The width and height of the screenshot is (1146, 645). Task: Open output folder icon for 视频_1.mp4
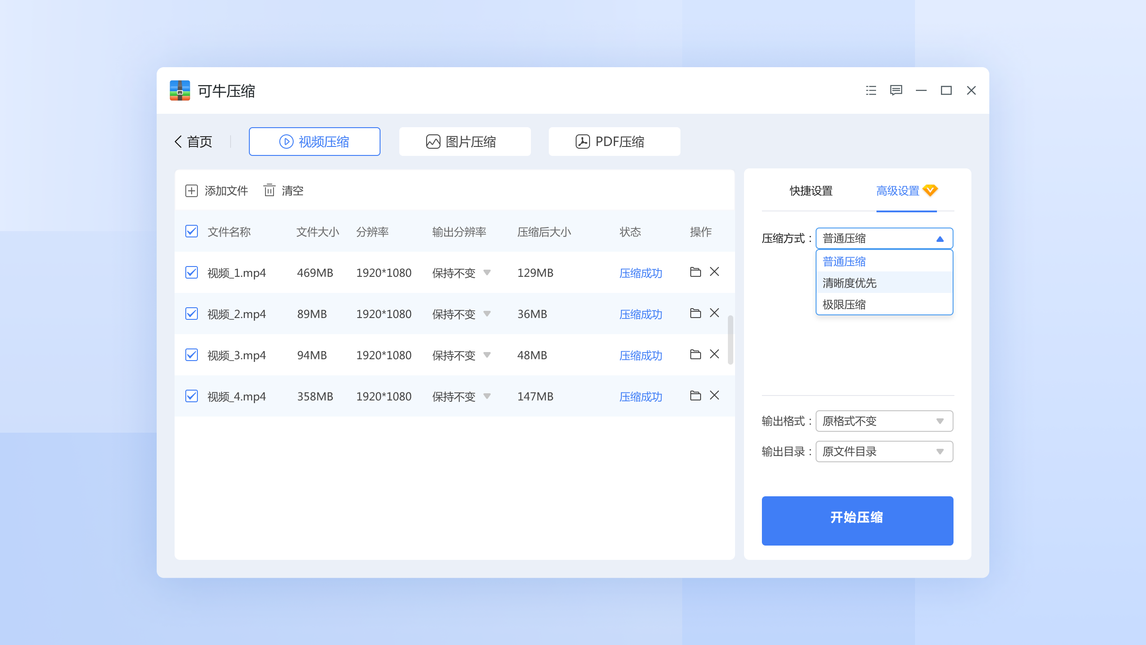pos(695,272)
